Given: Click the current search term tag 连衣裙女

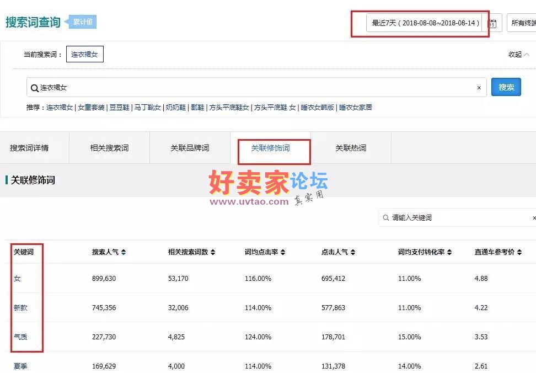Looking at the screenshot, I should pyautogui.click(x=84, y=55).
